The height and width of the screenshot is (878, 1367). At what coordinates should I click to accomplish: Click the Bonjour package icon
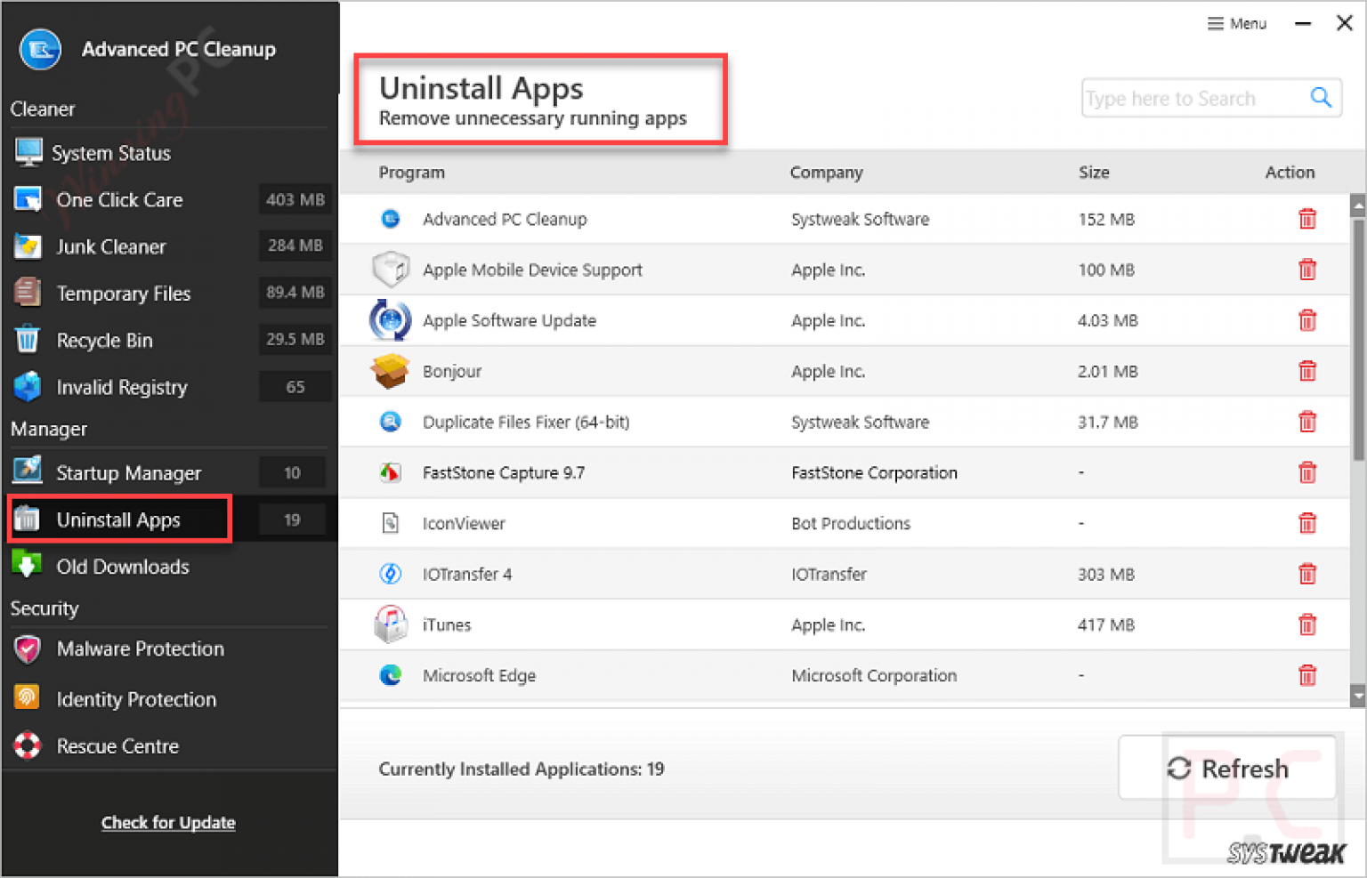[x=391, y=371]
